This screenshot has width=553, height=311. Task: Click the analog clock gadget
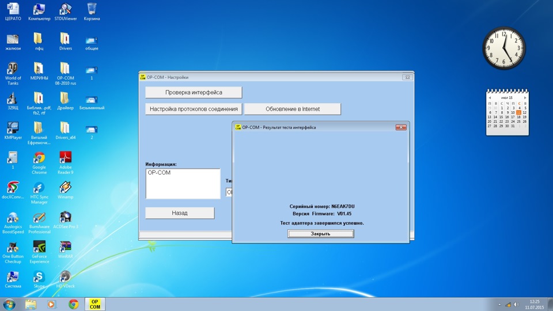[504, 48]
